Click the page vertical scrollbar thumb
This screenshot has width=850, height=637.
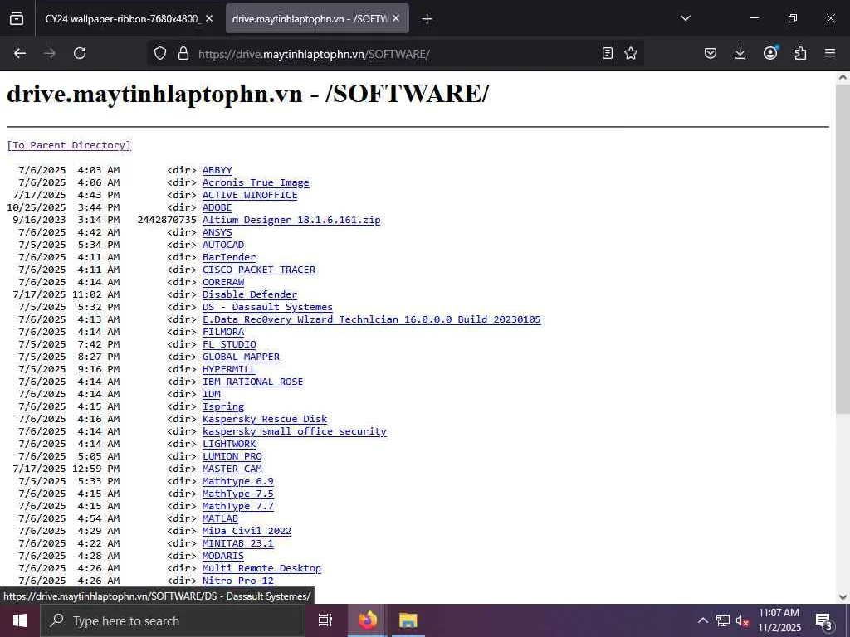click(x=843, y=249)
